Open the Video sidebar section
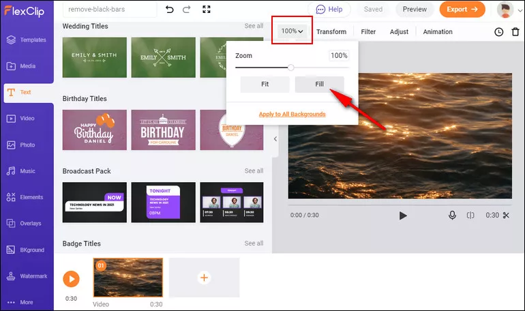Viewport: 525px width, 311px height. point(20,118)
